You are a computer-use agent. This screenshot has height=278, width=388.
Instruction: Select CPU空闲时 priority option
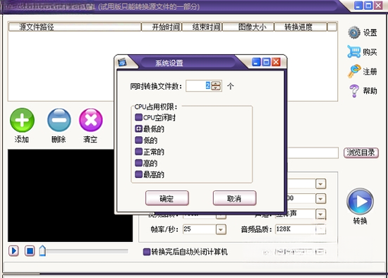click(138, 117)
